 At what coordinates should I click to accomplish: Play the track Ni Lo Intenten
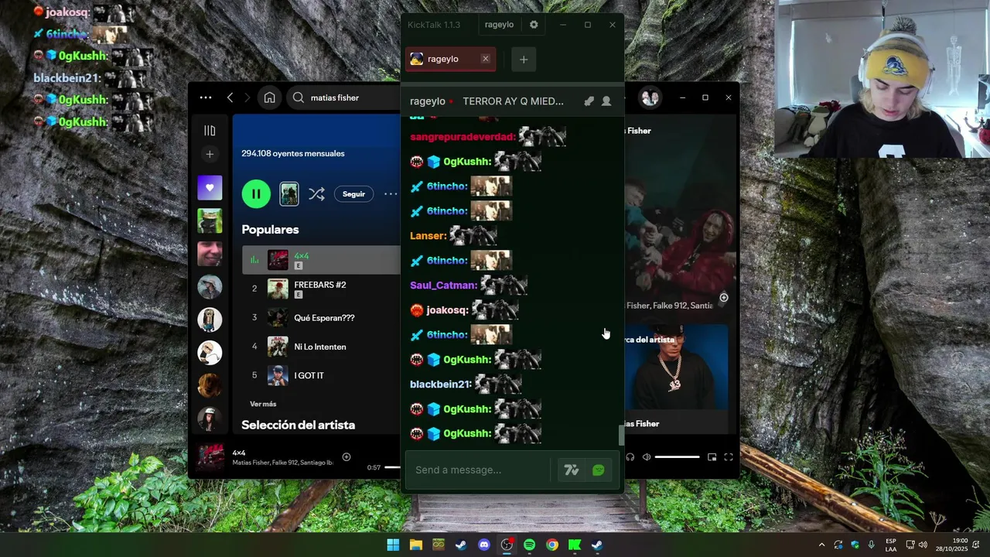coord(321,347)
